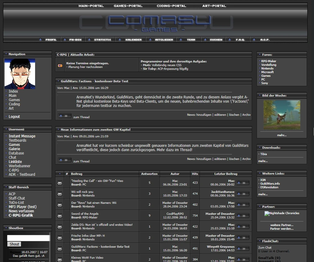Jump to last post of "Heeling the Call"
The width and height of the screenshot is (314, 262).
pyautogui.click(x=243, y=183)
